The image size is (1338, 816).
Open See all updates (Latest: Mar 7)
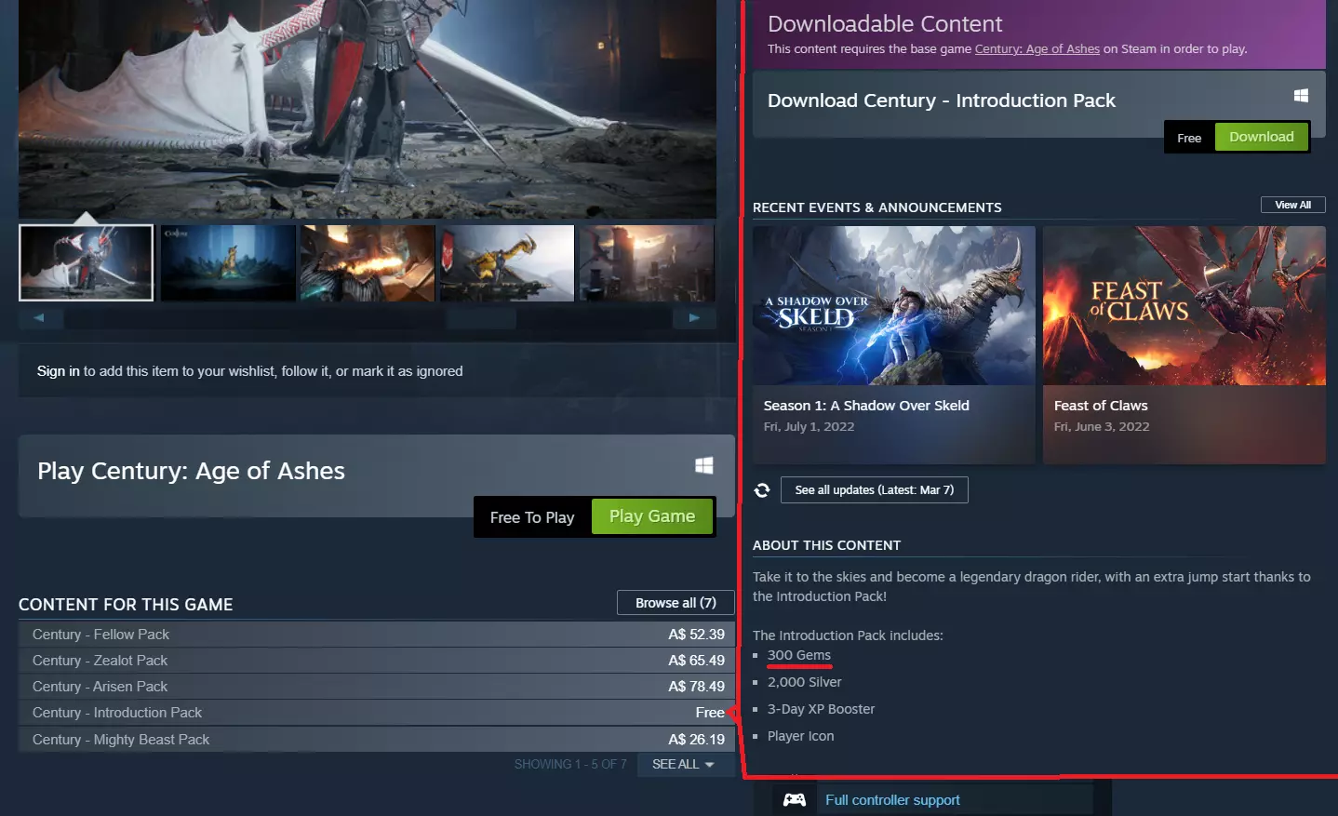[x=874, y=490]
